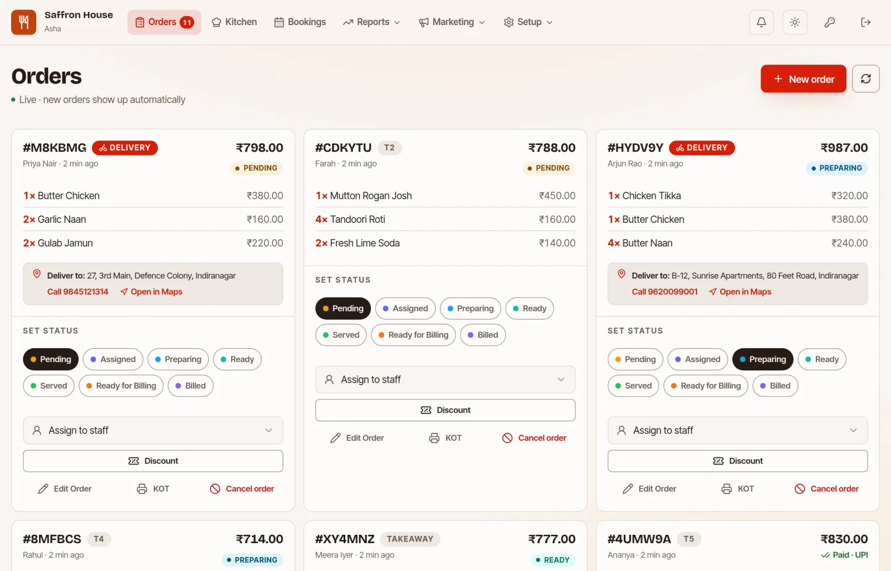The width and height of the screenshot is (891, 571).
Task: Mark order #CDKYTU as Ready for Billing
Action: (x=413, y=335)
